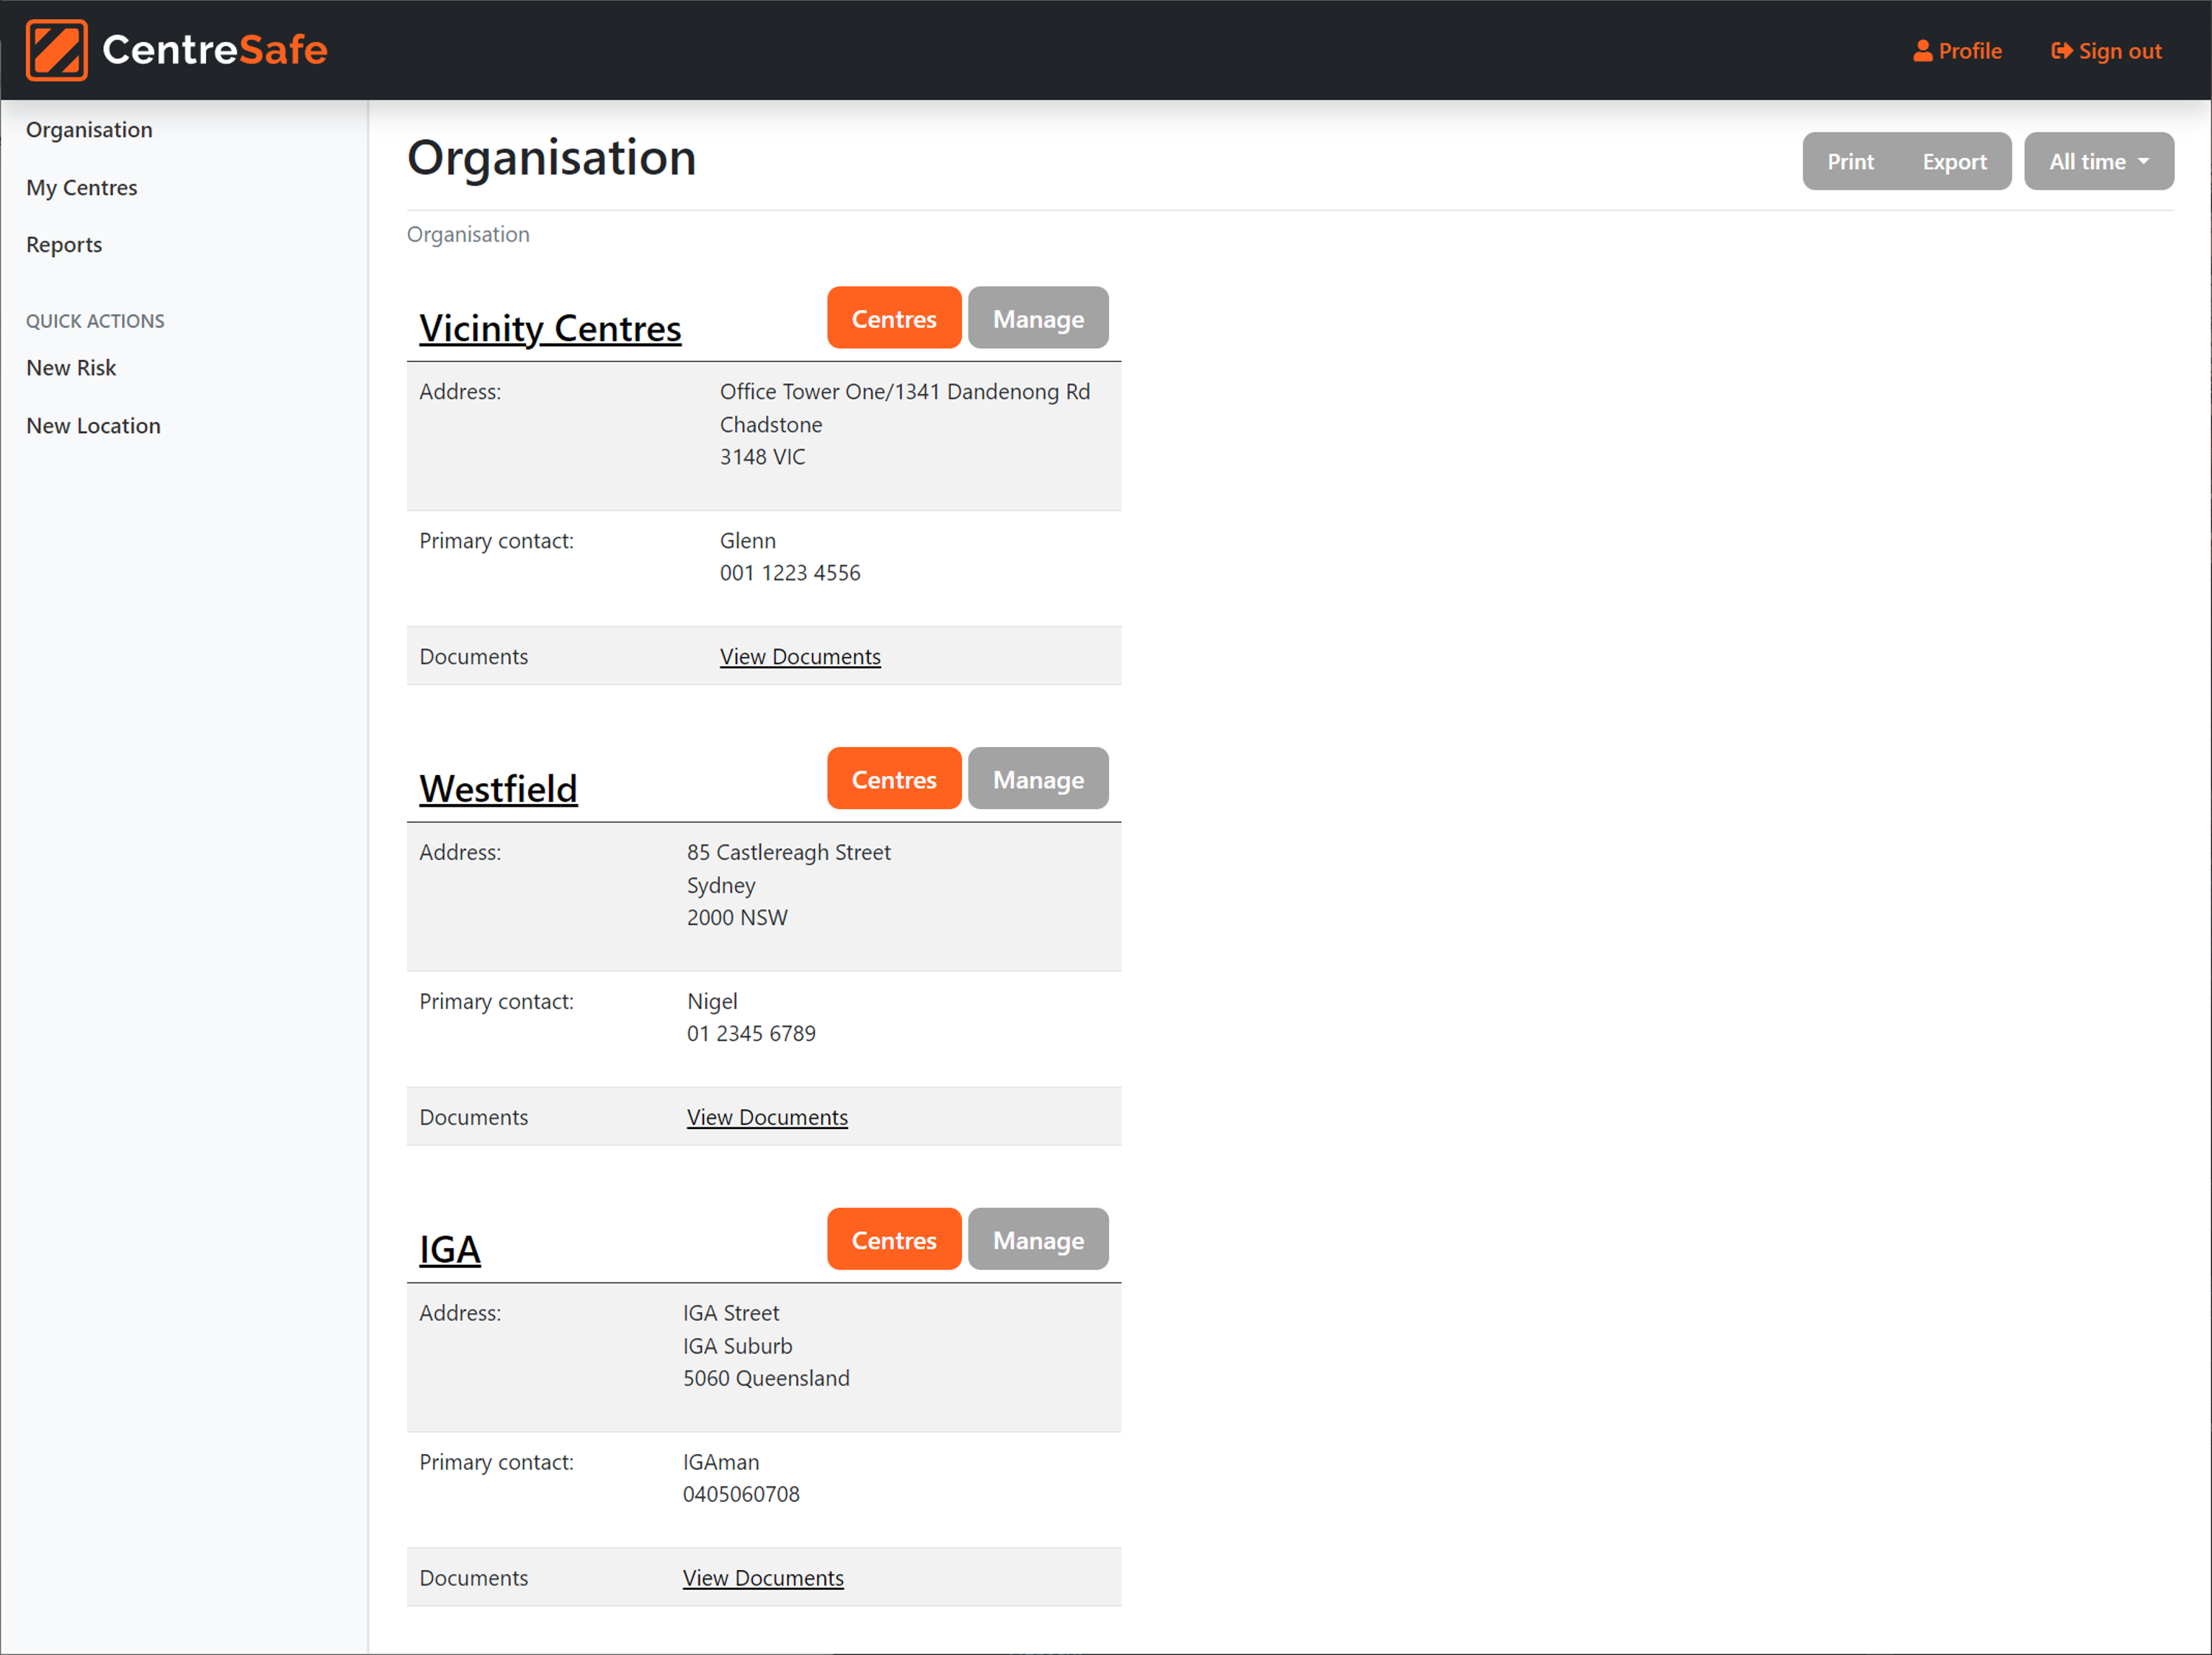Viewport: 2212px width, 1655px height.
Task: Expand the All time dropdown
Action: (x=2099, y=161)
